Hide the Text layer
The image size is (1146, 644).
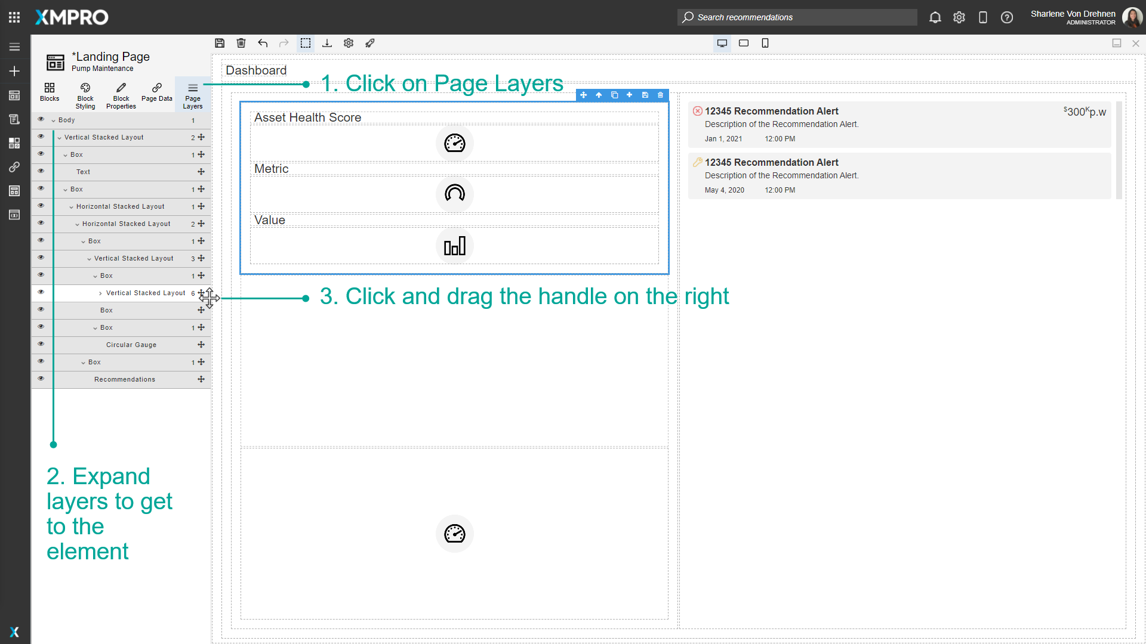pyautogui.click(x=41, y=171)
